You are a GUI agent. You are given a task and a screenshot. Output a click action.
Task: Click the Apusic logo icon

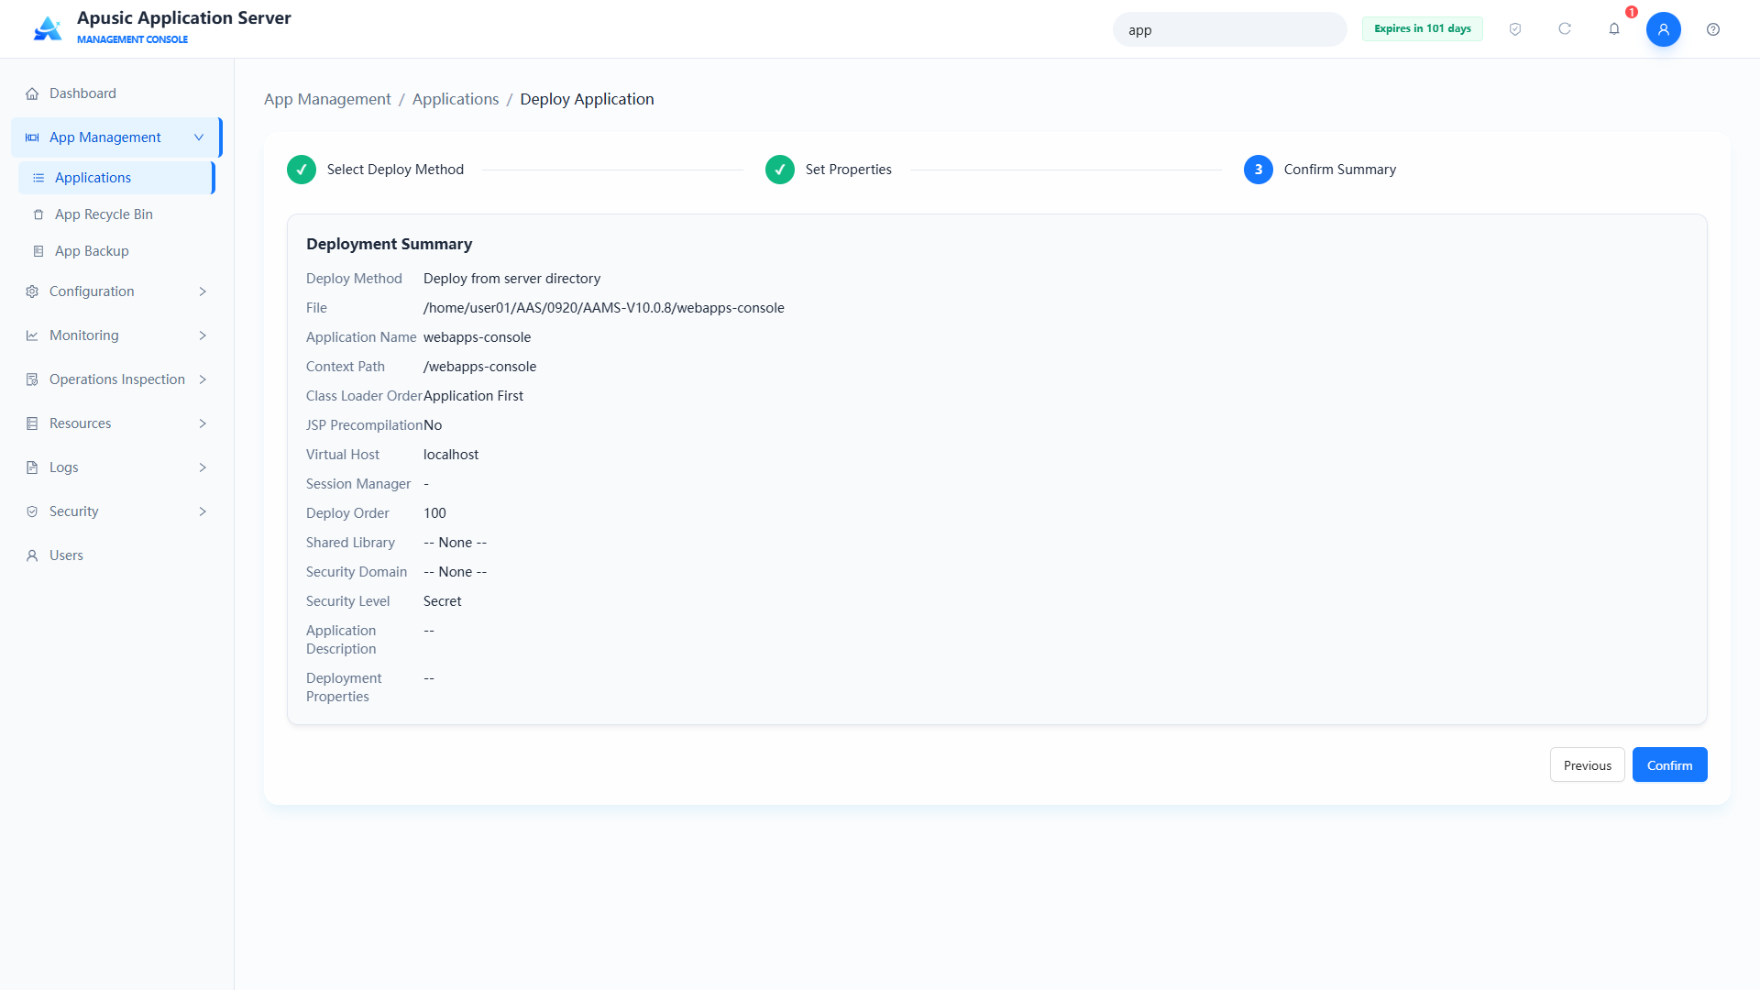48,28
